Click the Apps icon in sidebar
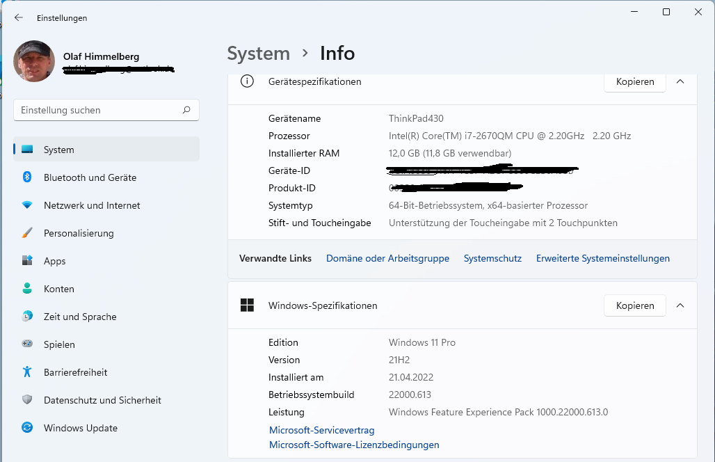The height and width of the screenshot is (462, 715). pos(27,261)
